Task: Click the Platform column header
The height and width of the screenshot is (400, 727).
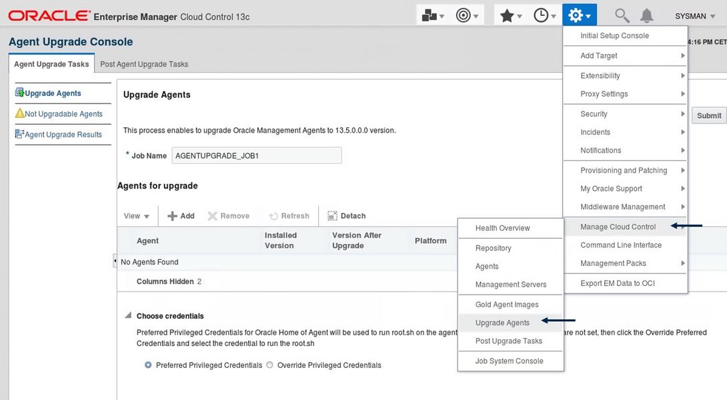Action: tap(431, 241)
